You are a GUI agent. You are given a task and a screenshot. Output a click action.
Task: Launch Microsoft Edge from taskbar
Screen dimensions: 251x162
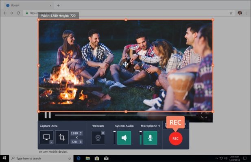tap(79, 158)
